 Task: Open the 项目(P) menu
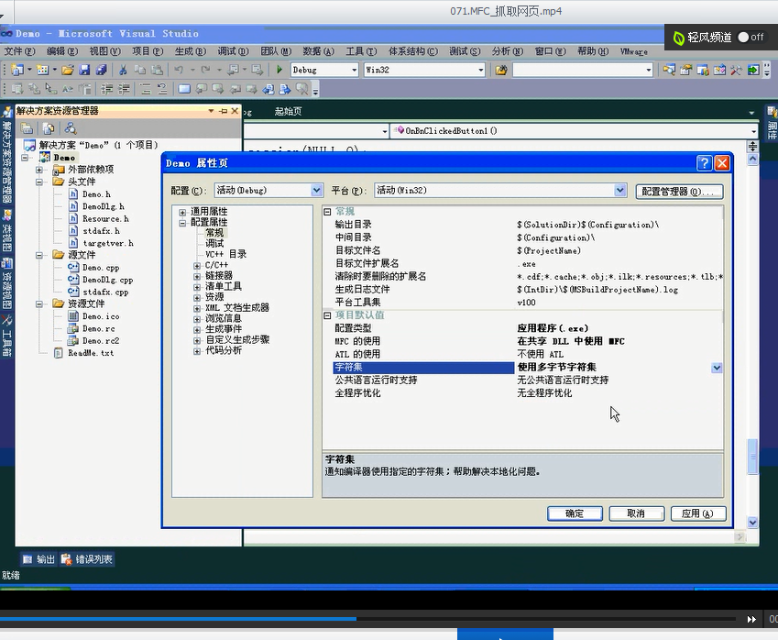coord(148,51)
